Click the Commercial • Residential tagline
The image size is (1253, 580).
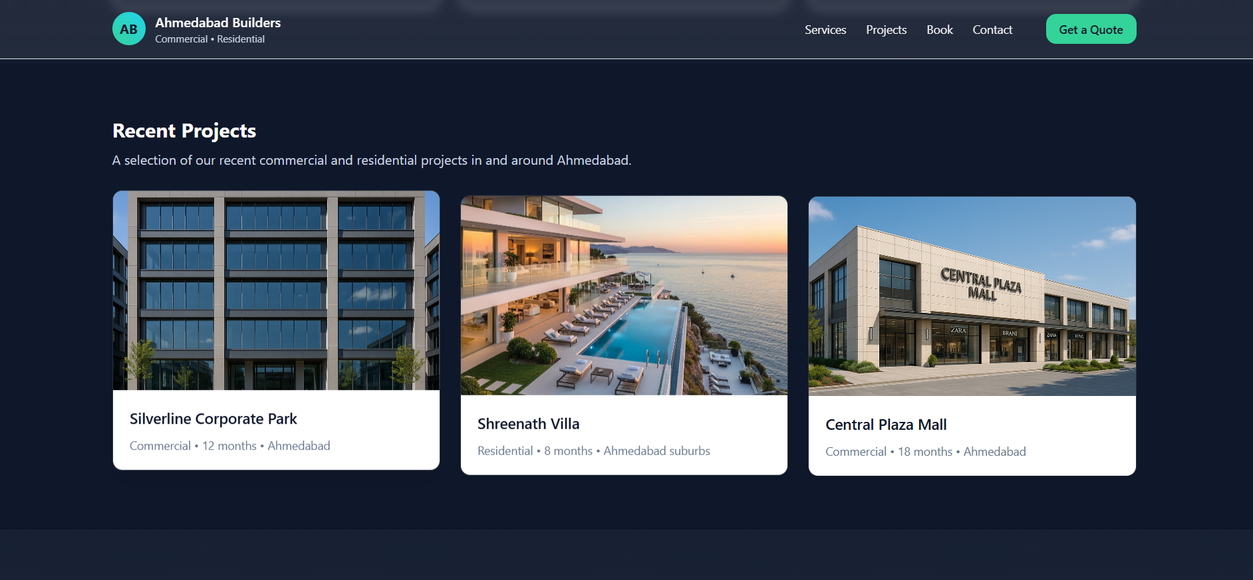pos(210,39)
